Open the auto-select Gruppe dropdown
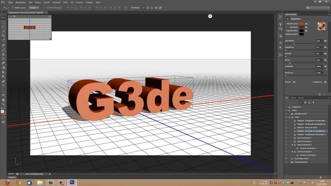 34,8
